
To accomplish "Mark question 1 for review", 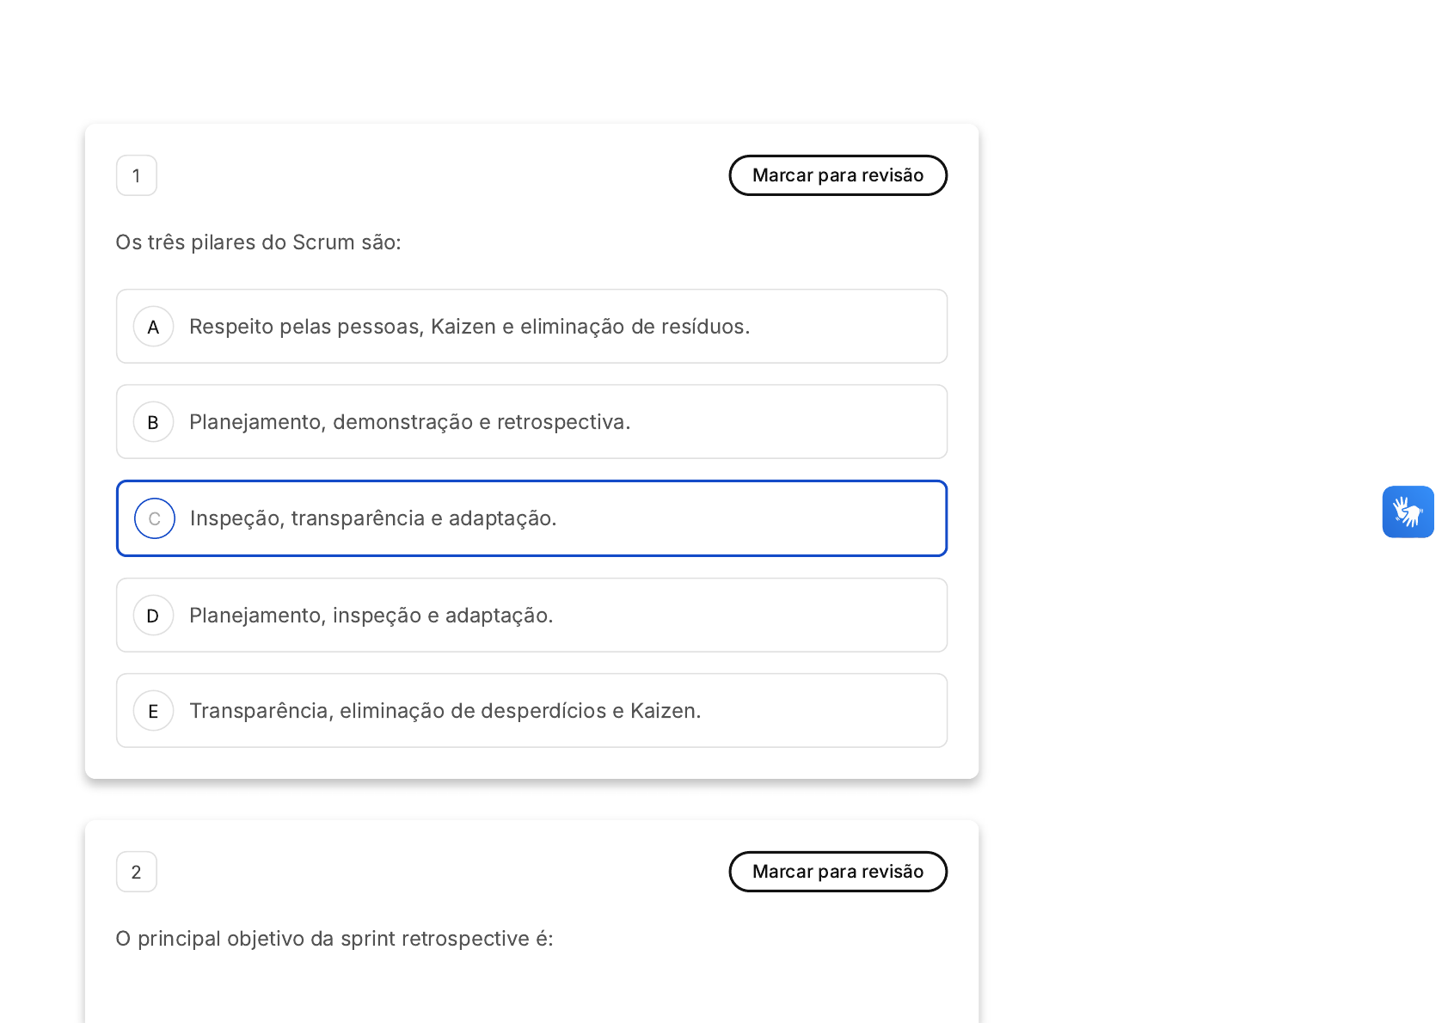I will [838, 175].
